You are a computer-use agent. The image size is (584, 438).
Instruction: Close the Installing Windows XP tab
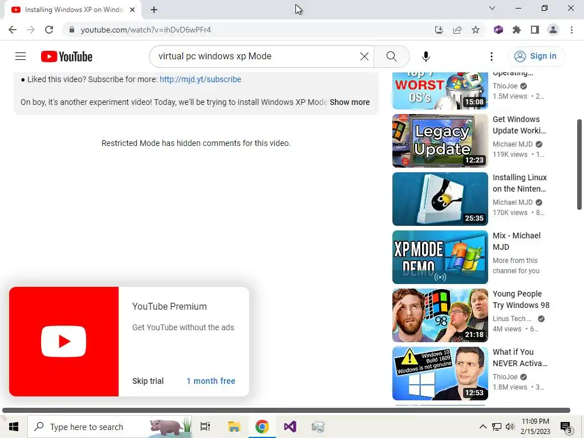[x=132, y=10]
